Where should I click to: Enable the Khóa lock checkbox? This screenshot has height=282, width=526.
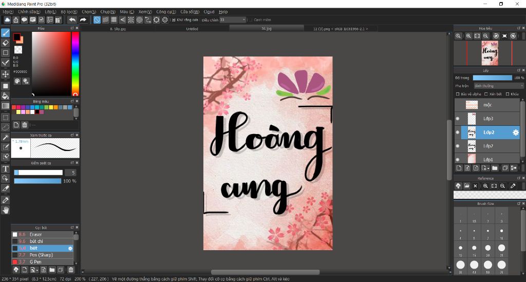507,94
